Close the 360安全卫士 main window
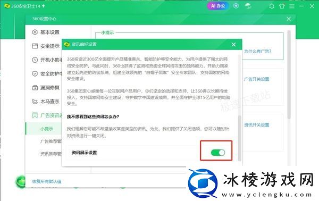Viewport: 319px width, 201px height. pos(312,6)
